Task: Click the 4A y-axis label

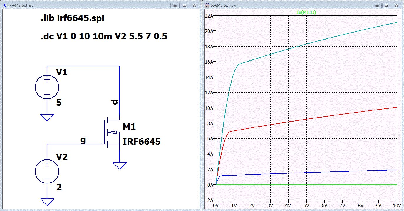Action: coord(210,154)
